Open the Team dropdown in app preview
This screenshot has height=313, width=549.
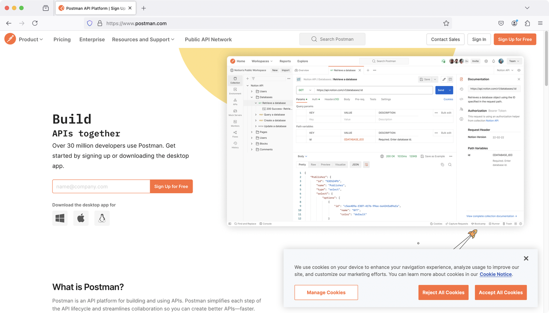(x=514, y=61)
